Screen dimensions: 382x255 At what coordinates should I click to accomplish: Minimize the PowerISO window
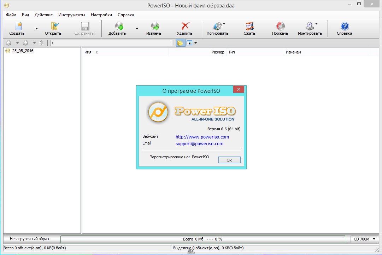[349, 4]
